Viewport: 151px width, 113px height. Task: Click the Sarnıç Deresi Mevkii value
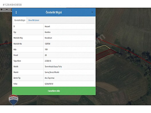[52, 72]
